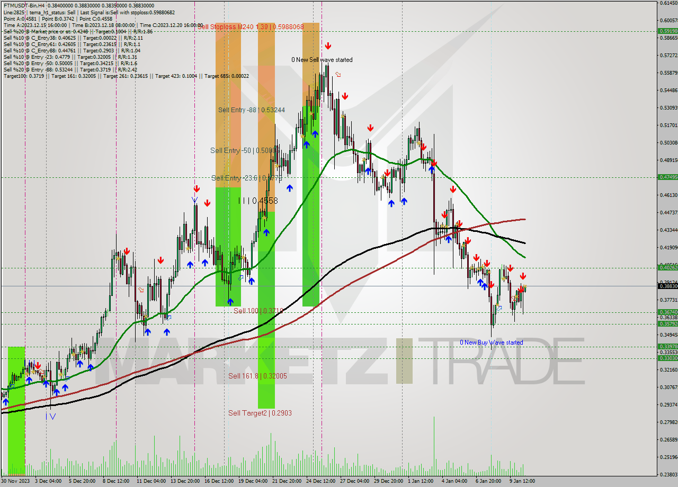Click the '30 Nov 2023' date label
678x487 pixels.
[x=16, y=481]
